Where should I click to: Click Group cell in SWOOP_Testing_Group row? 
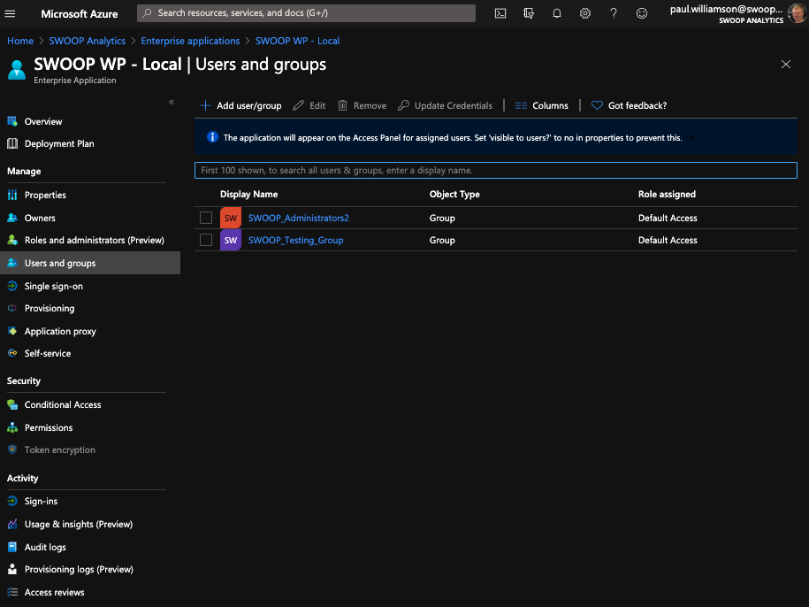[x=442, y=240]
